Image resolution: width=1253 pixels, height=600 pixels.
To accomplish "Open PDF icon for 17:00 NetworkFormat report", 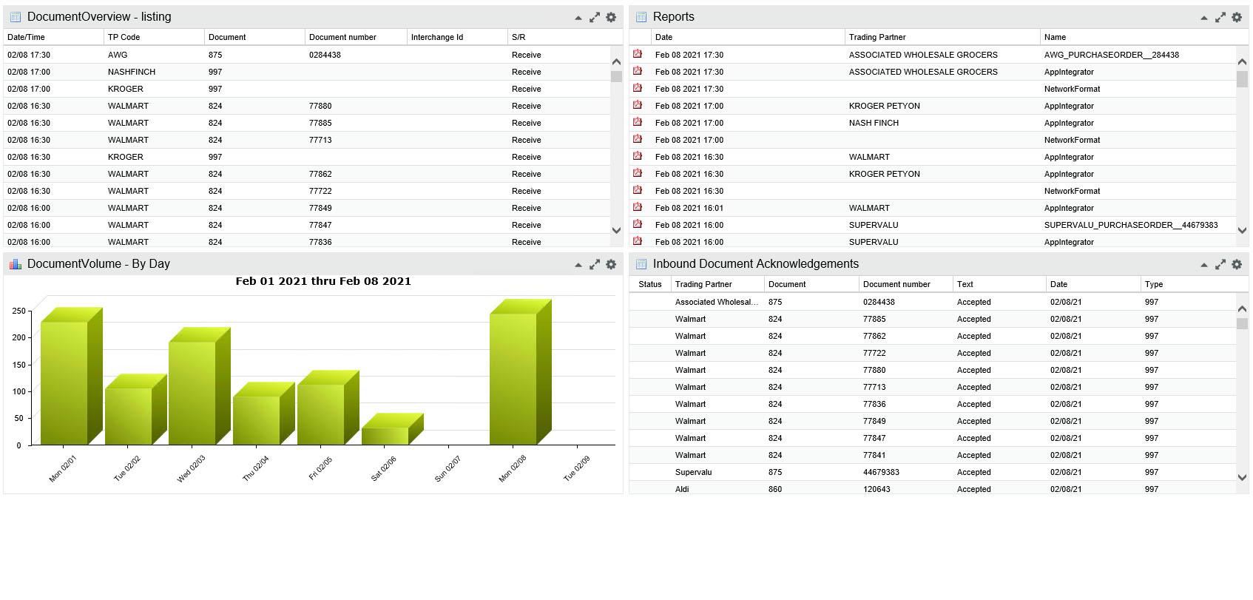I will 638,139.
